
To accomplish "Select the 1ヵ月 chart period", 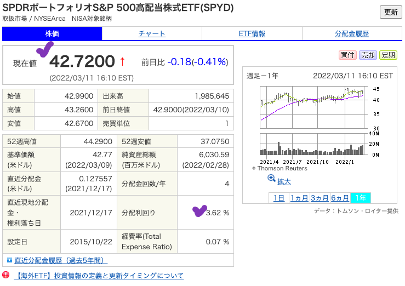I will (299, 198).
